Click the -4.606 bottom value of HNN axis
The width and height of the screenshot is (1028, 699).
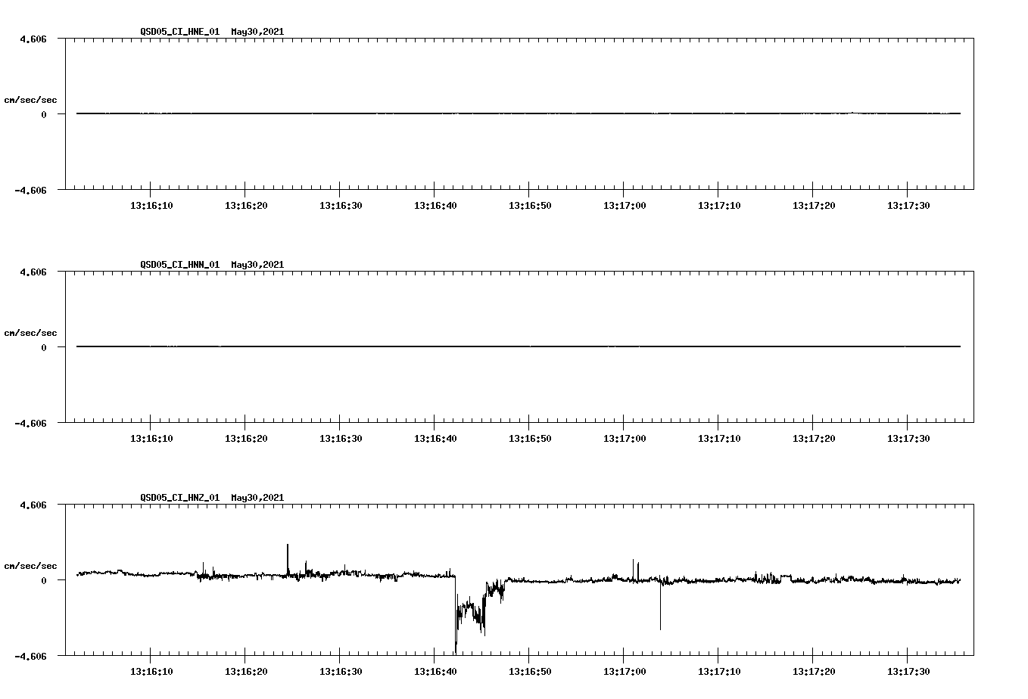(30, 424)
